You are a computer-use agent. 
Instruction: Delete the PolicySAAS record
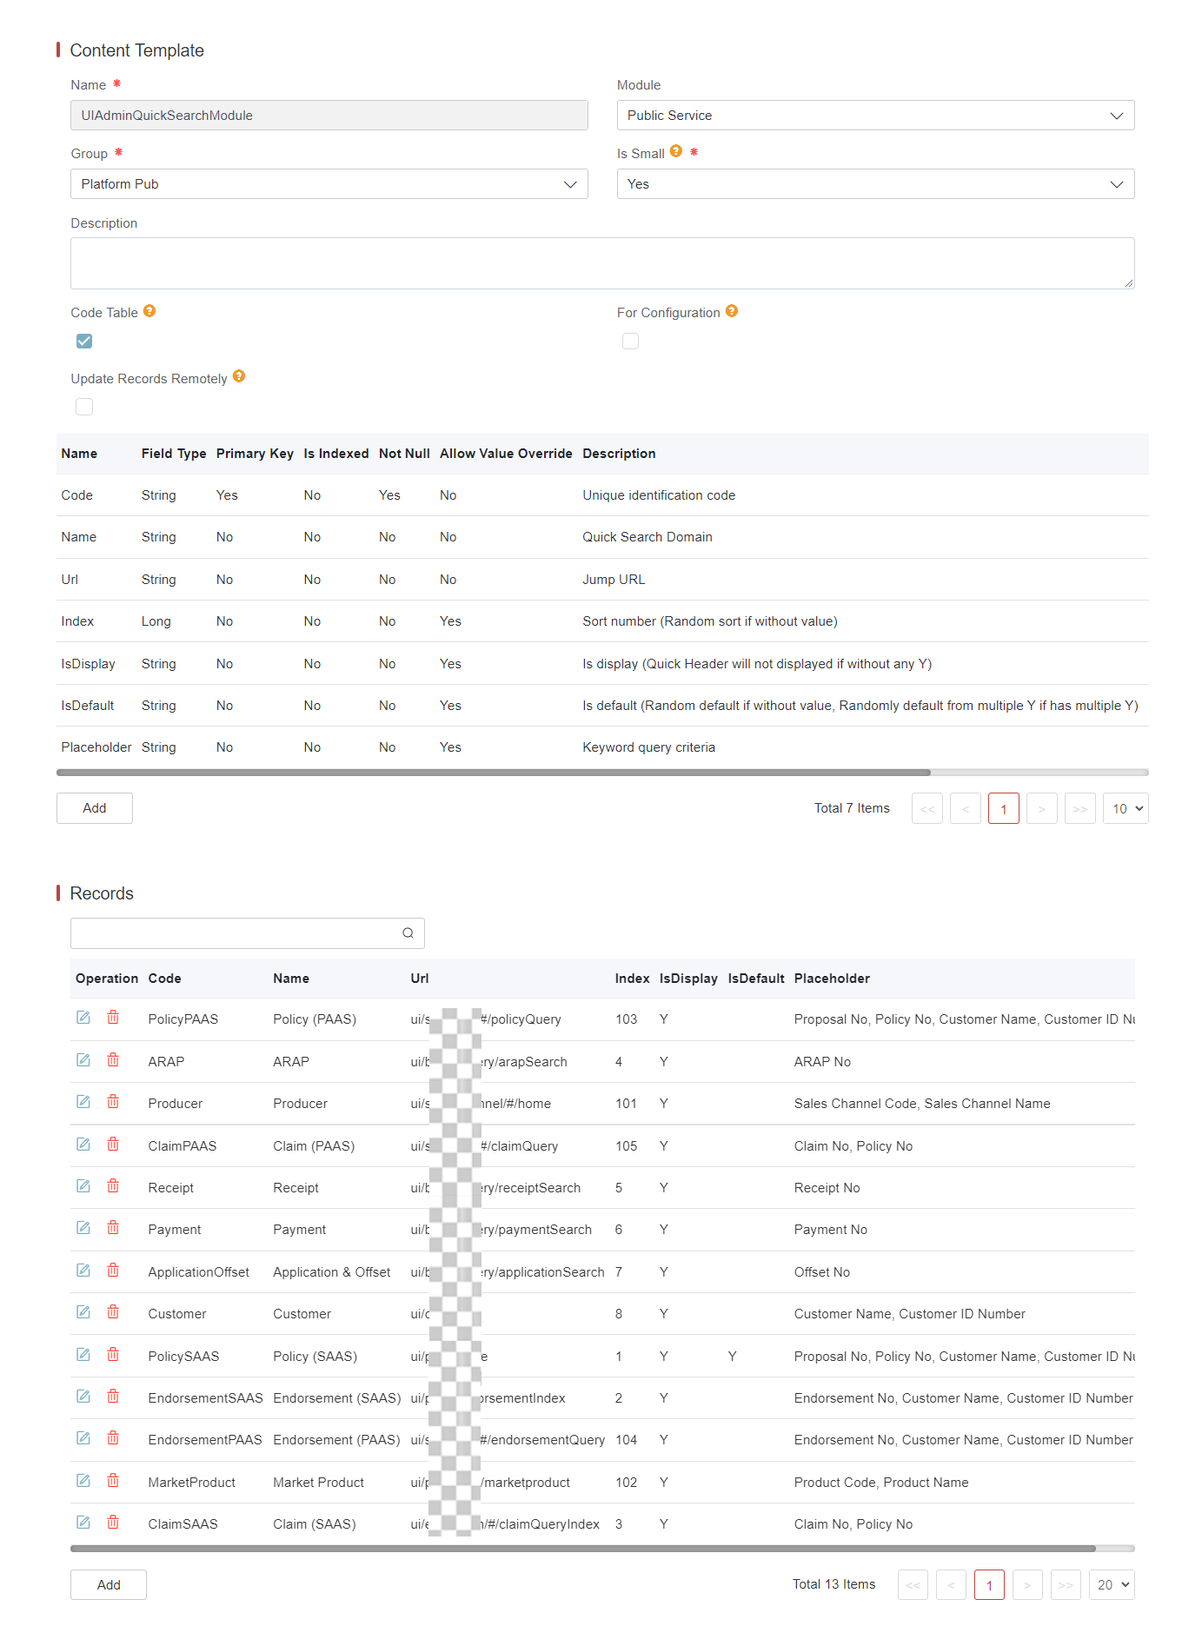click(113, 1355)
